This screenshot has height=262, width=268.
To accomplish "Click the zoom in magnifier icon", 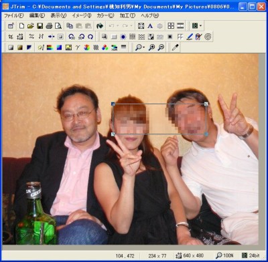I will pos(151,47).
